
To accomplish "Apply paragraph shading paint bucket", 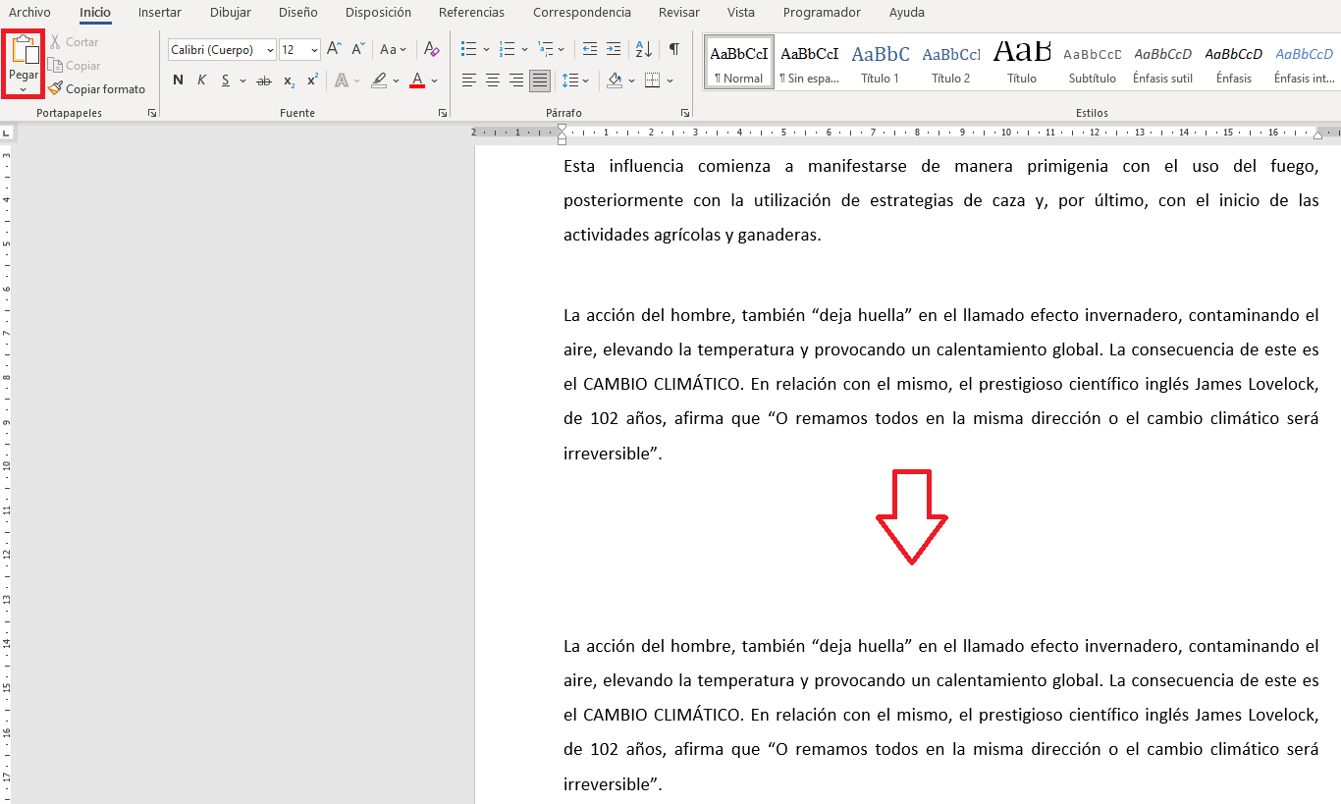I will click(x=615, y=80).
